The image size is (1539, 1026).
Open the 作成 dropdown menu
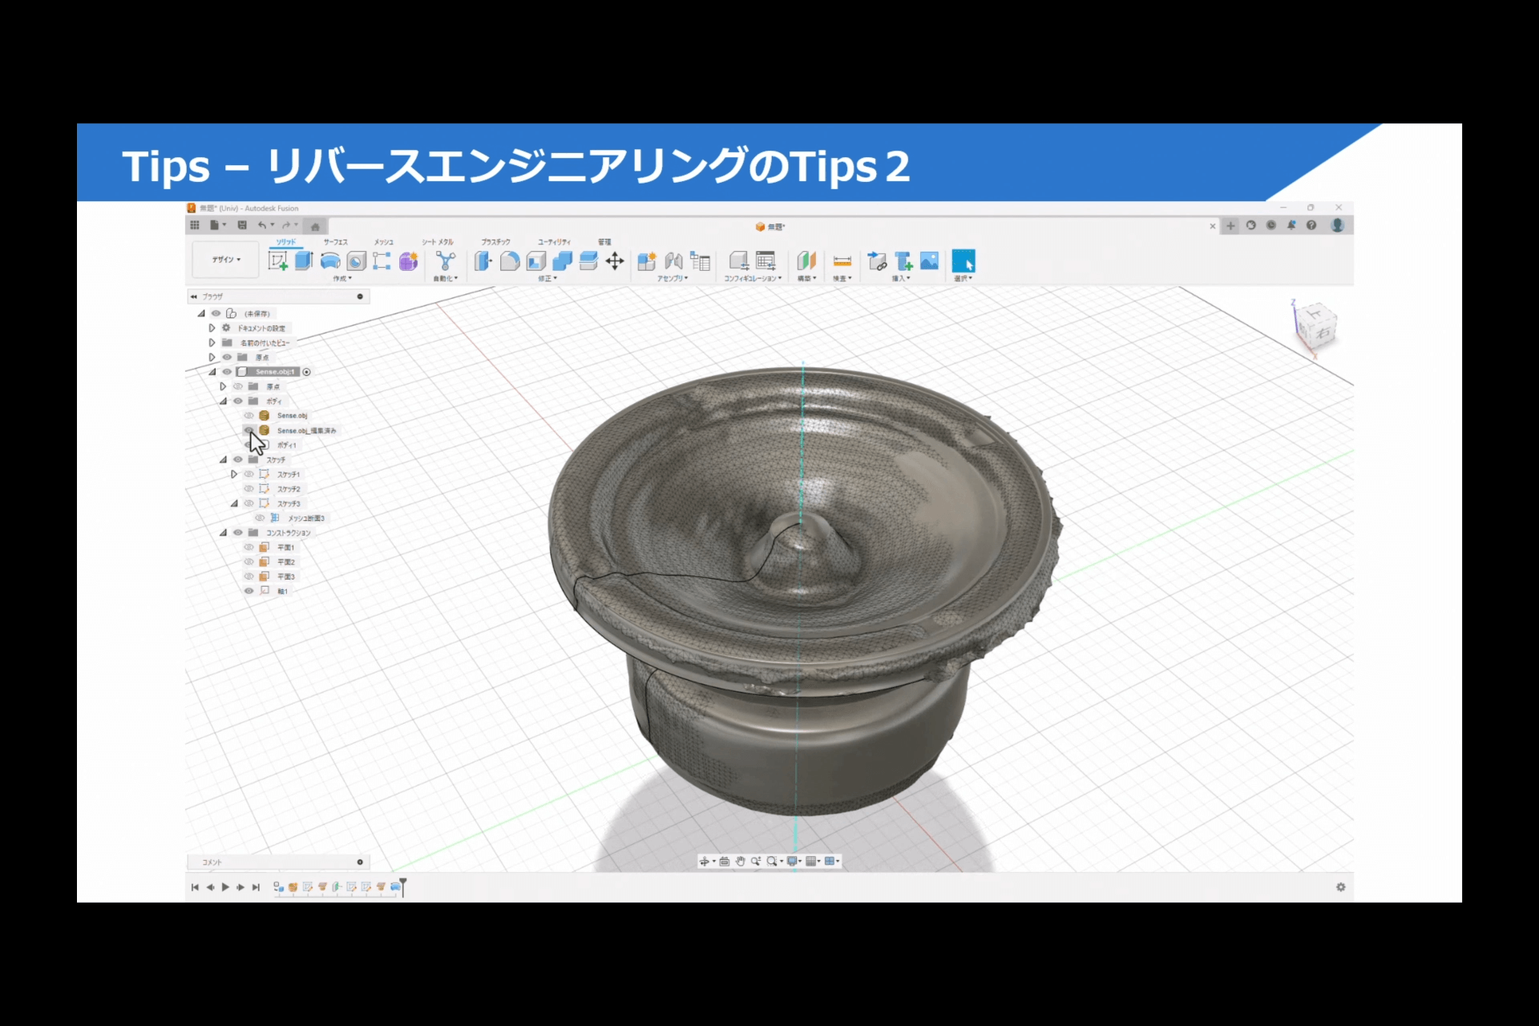click(342, 279)
